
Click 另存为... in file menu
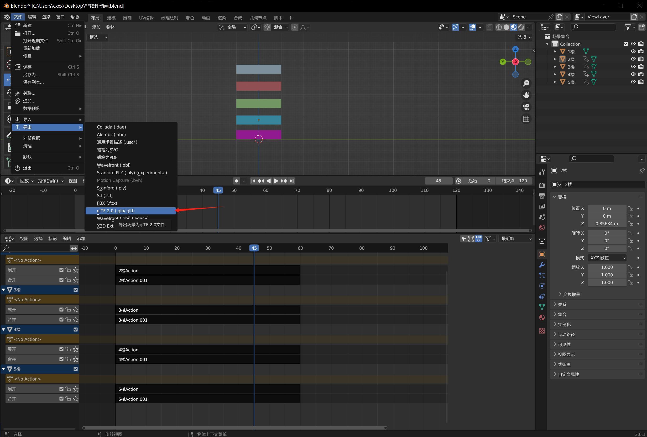click(31, 75)
